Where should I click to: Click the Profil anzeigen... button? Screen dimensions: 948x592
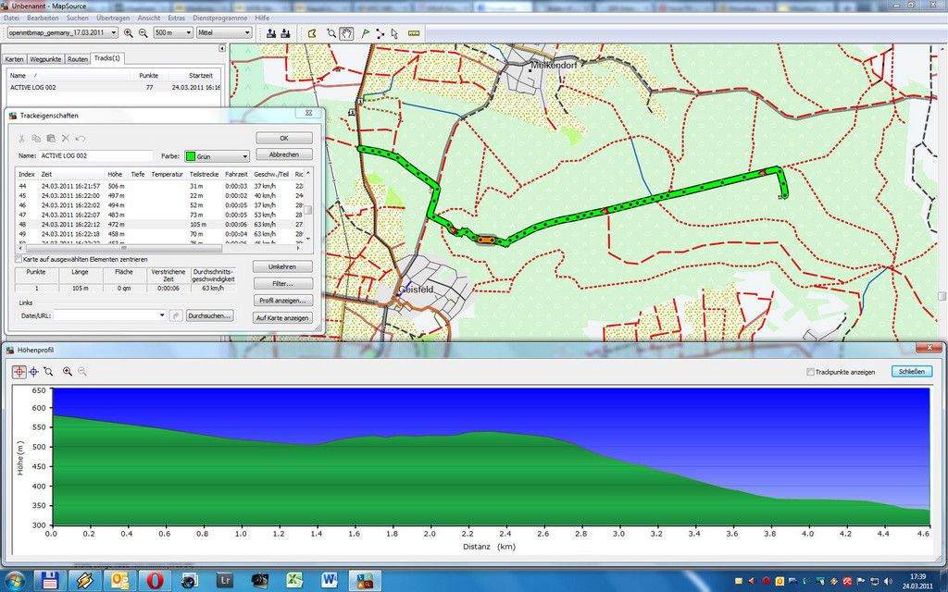coord(282,301)
